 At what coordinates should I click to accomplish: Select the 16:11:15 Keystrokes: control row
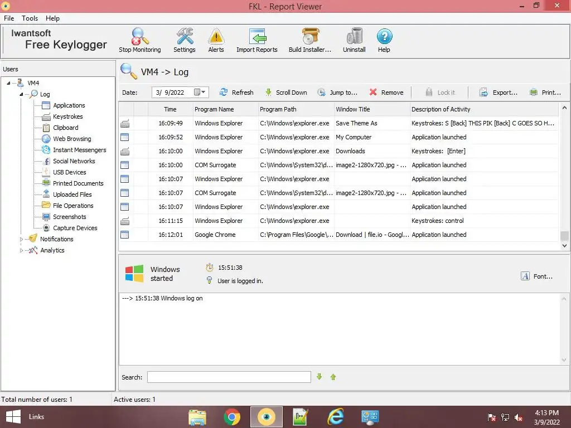click(x=338, y=221)
